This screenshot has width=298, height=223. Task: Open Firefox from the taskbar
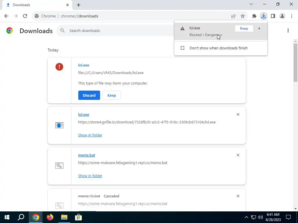50,217
